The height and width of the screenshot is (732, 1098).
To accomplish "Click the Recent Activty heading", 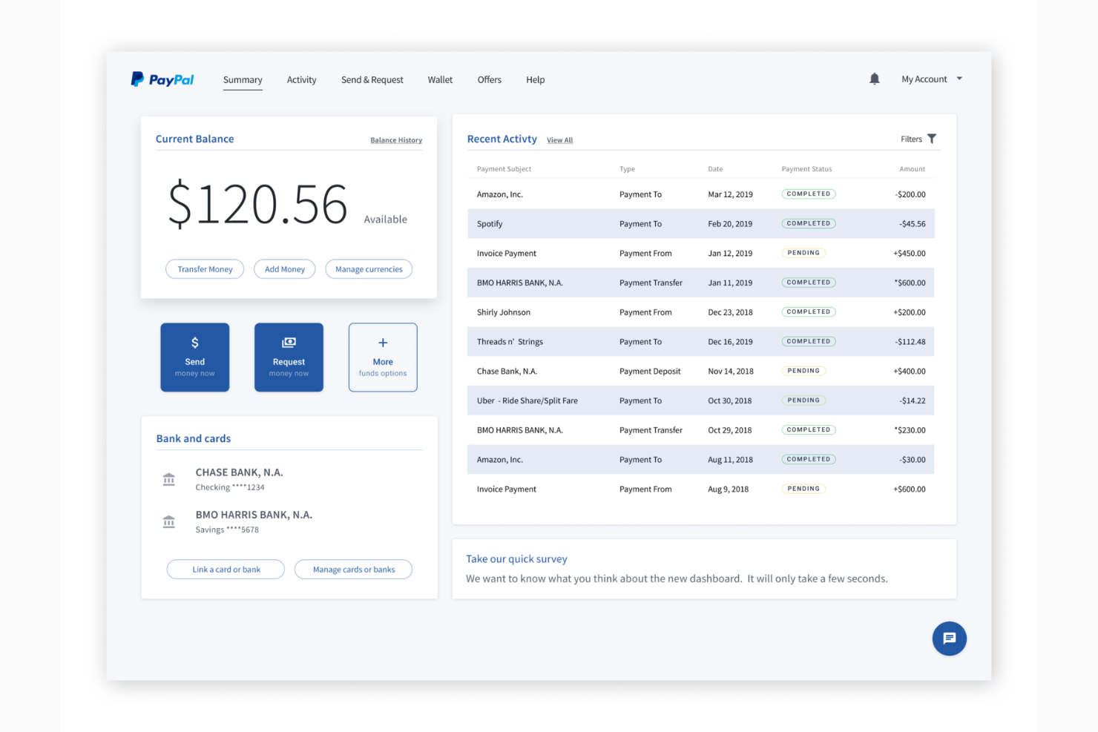I will [502, 139].
